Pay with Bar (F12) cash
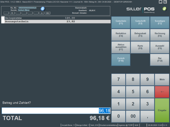The width and height of the screenshot is (170, 127). (160, 59)
